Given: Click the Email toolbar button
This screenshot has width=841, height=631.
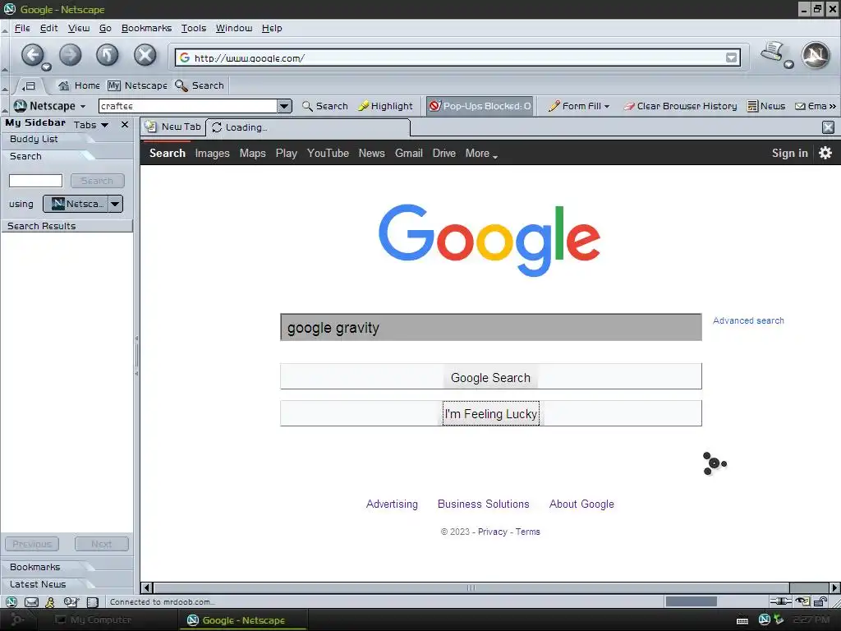Looking at the screenshot, I should pyautogui.click(x=811, y=106).
